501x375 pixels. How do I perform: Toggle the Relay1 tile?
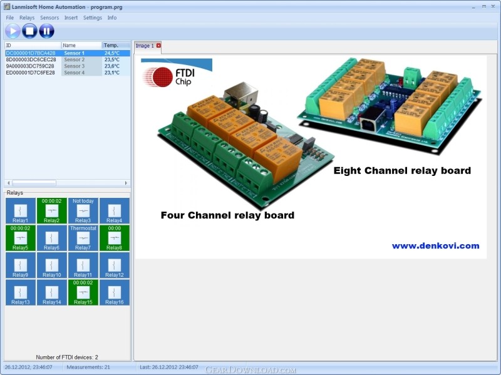(21, 211)
